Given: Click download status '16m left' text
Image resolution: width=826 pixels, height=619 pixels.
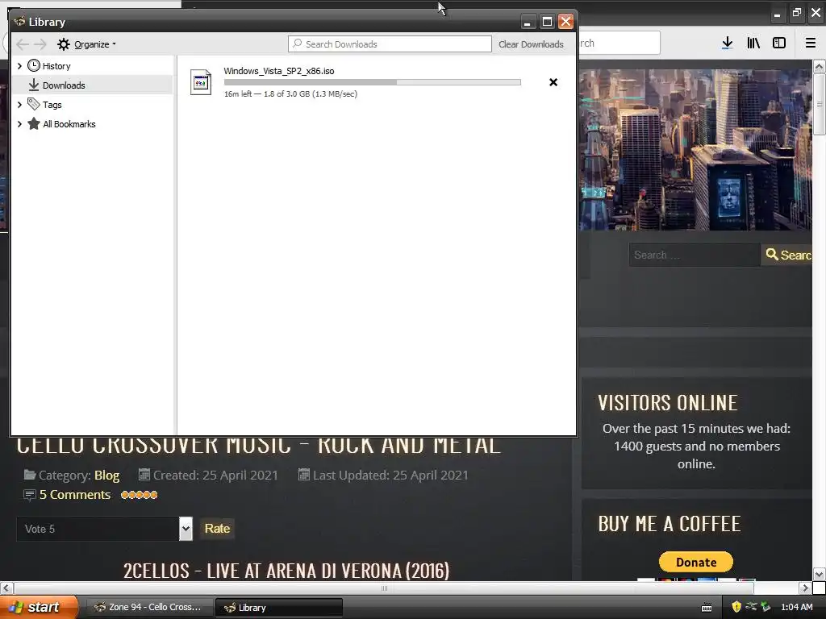Looking at the screenshot, I should [x=238, y=93].
